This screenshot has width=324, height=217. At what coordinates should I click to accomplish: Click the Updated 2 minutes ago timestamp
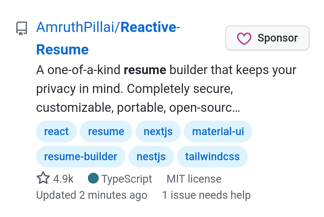pos(92,195)
